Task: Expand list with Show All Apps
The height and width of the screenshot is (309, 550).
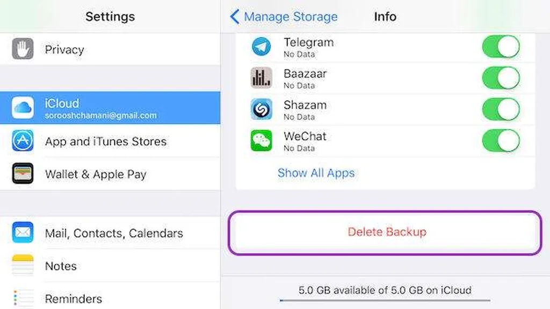Action: (316, 173)
